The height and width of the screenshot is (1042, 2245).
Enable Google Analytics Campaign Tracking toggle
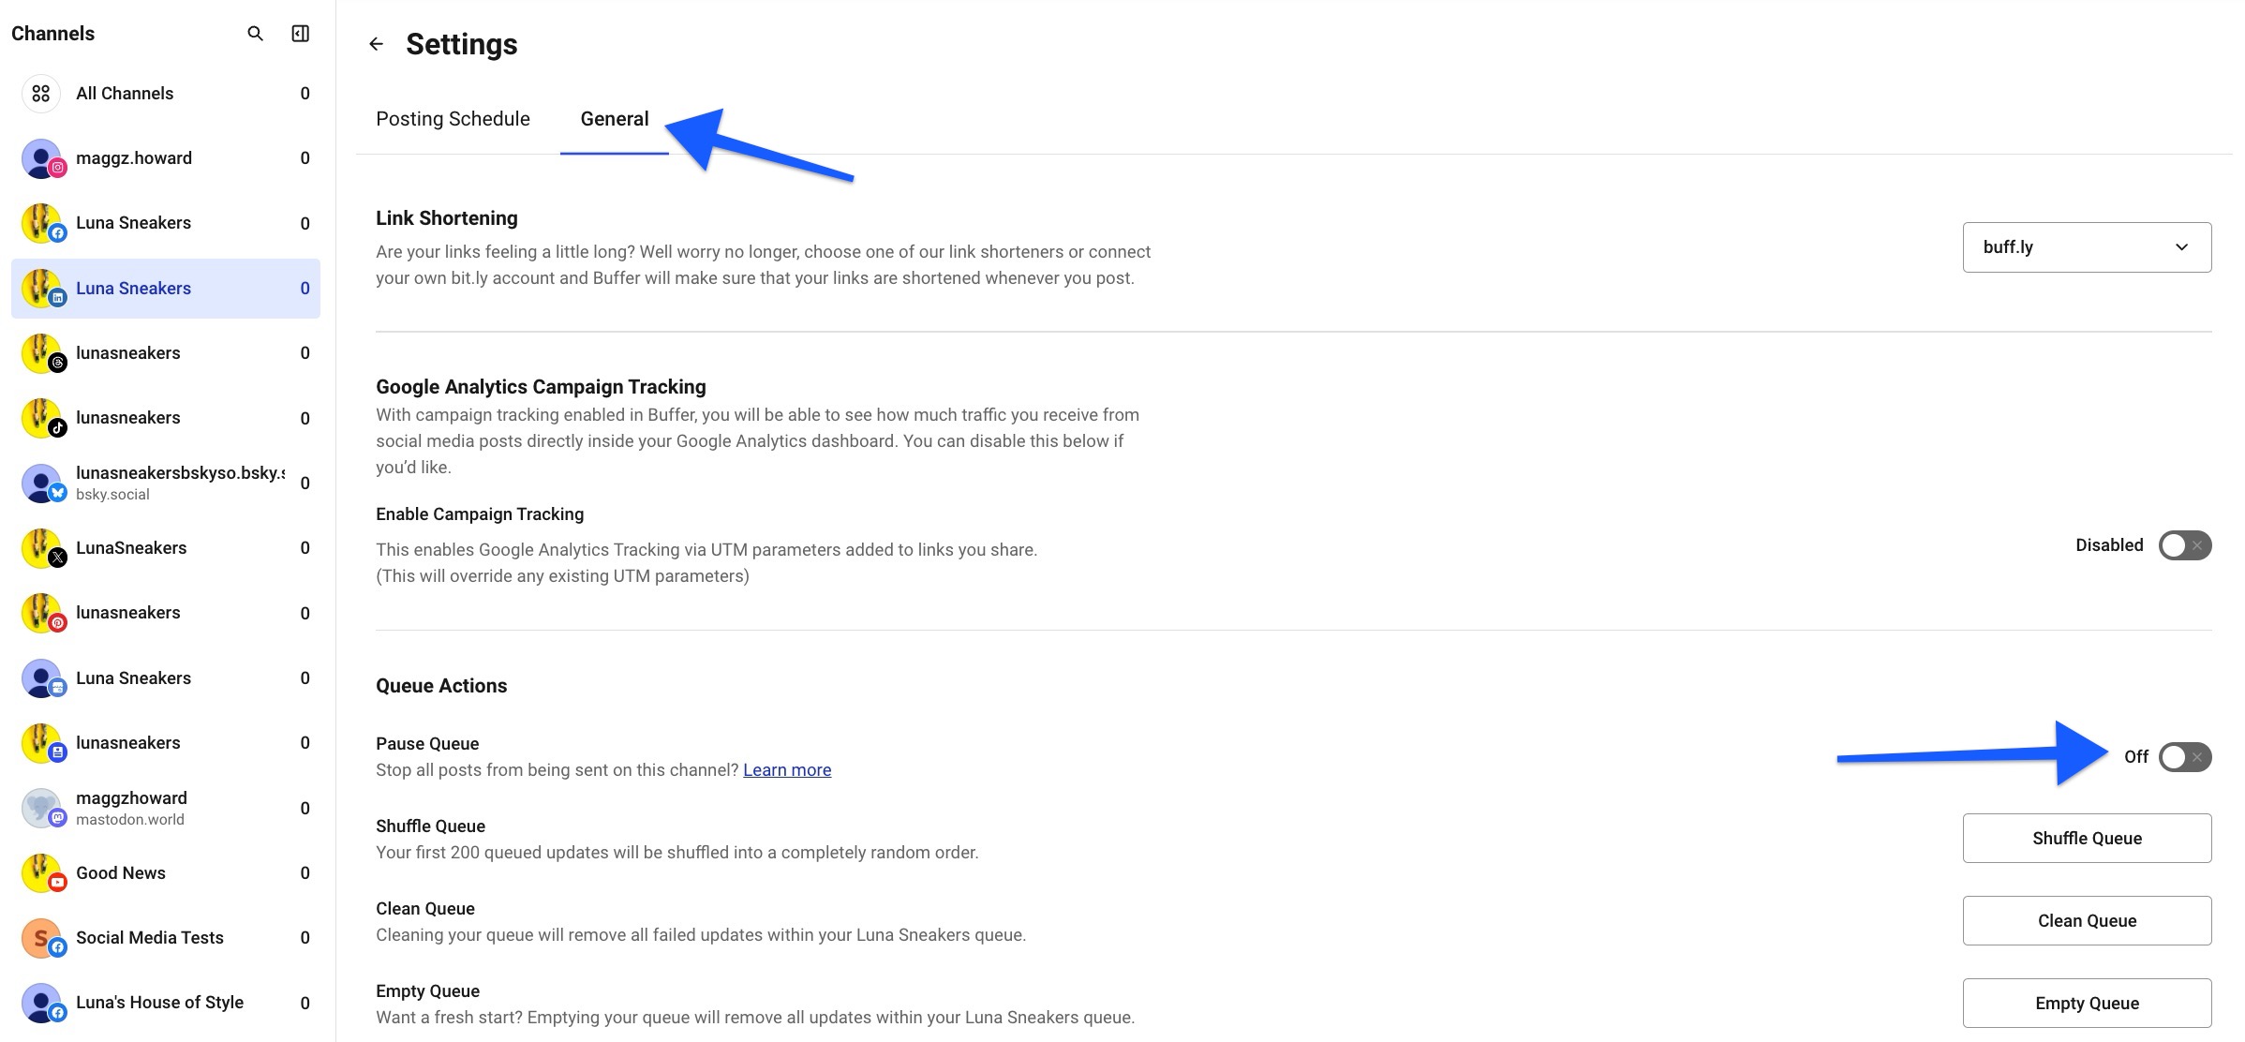coord(2185,543)
